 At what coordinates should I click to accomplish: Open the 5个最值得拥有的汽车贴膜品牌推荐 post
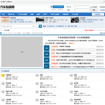click(71, 57)
